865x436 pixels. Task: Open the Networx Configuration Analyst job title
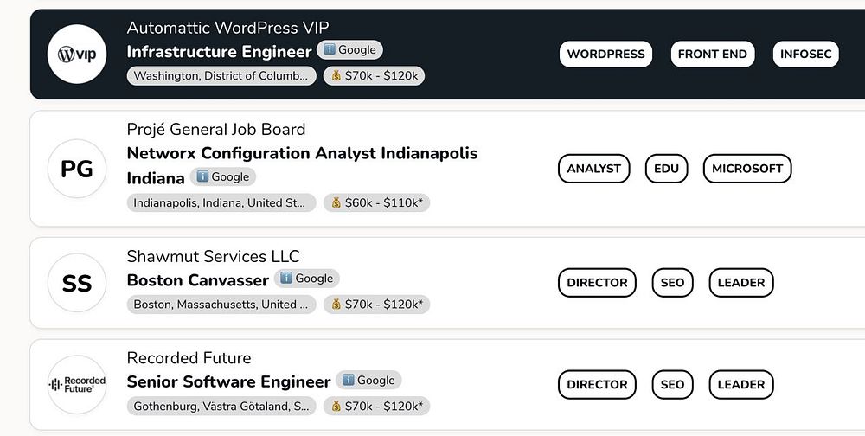tap(302, 153)
